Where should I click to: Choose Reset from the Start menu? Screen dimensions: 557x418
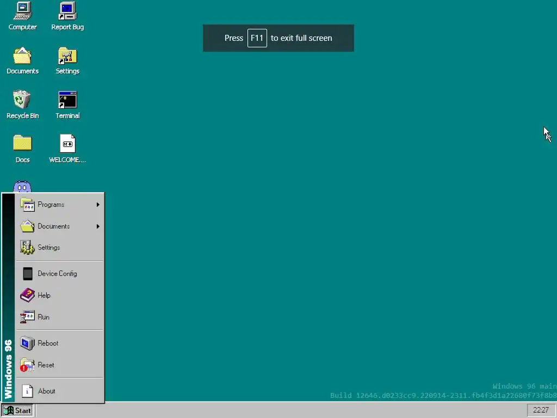coord(60,365)
